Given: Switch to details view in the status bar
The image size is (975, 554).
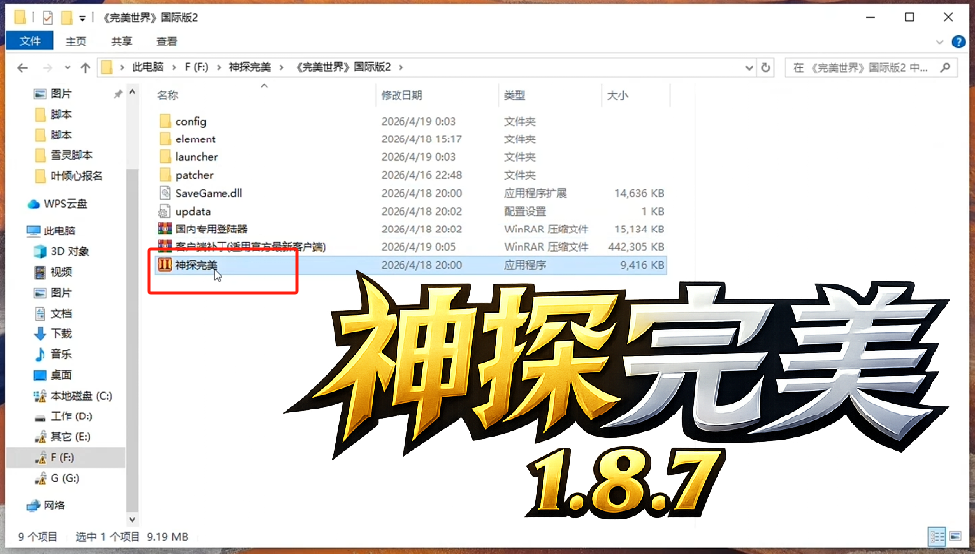Looking at the screenshot, I should (x=934, y=536).
